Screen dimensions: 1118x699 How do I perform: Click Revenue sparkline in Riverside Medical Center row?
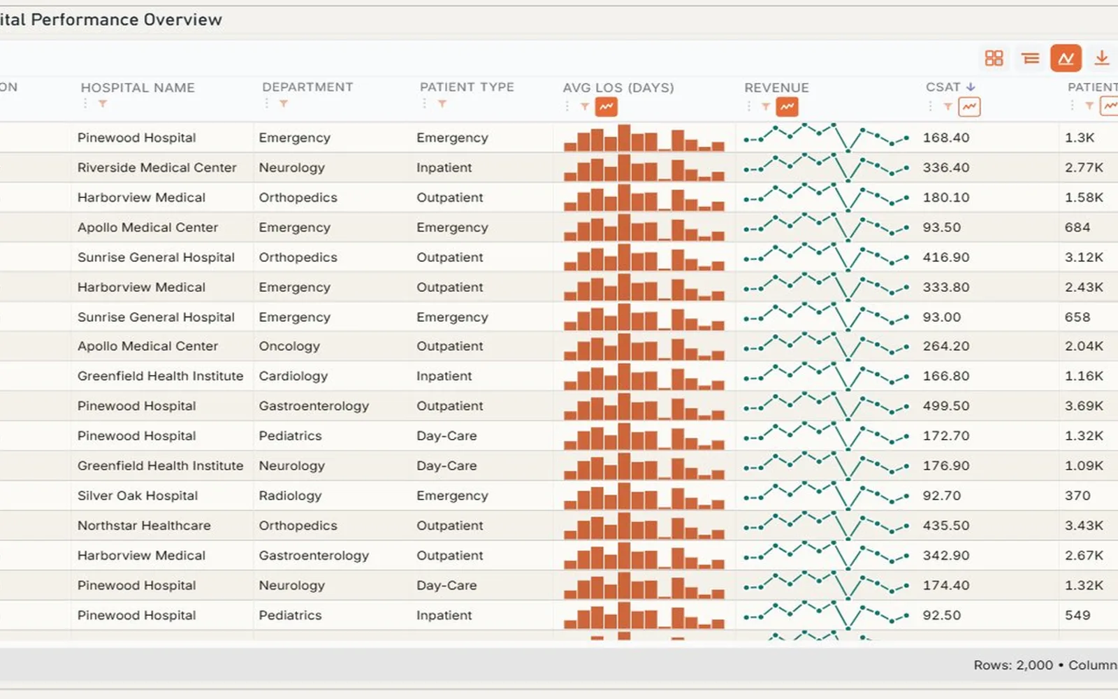[x=826, y=168]
